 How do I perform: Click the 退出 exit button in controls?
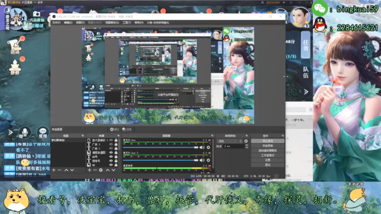point(268,165)
